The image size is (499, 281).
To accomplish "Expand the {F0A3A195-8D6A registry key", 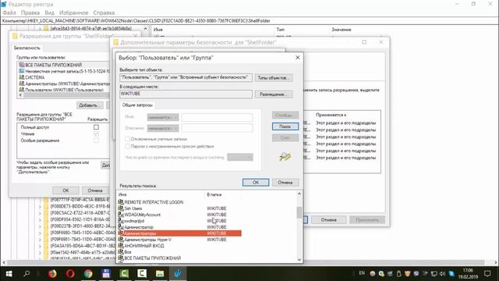I will pyautogui.click(x=40, y=246).
